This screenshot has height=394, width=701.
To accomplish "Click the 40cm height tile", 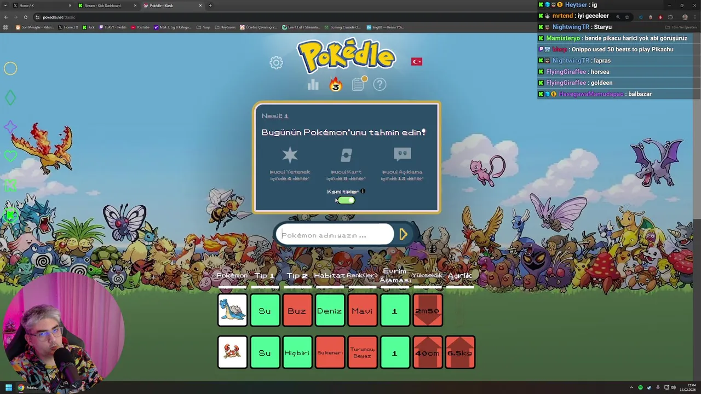I will click(428, 352).
